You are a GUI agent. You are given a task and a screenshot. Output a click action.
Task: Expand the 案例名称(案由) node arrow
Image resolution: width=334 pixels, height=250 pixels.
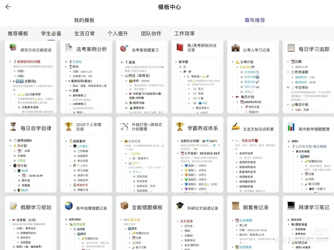69,81
